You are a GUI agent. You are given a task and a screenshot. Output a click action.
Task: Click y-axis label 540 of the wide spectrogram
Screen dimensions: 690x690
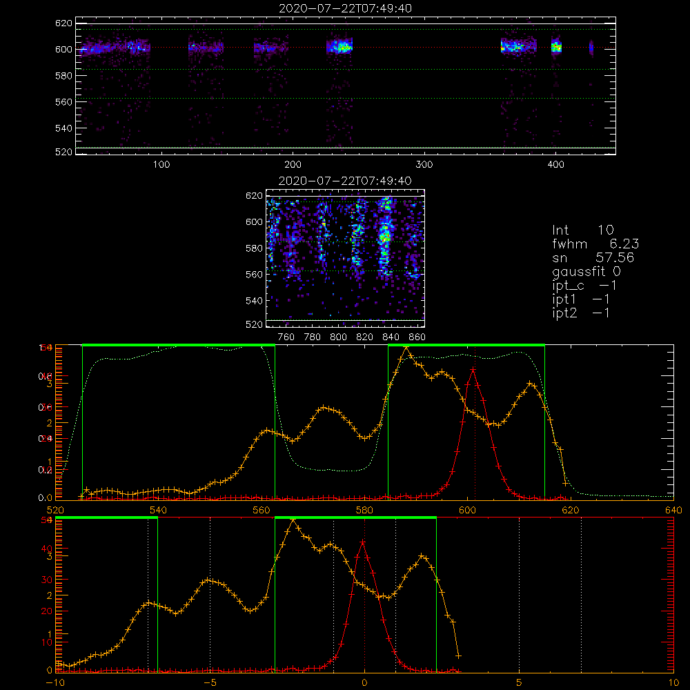[63, 128]
